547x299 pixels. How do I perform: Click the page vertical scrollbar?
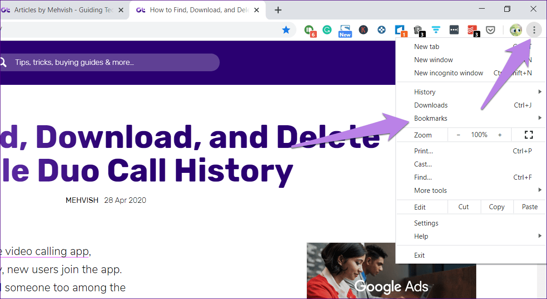[x=542, y=280]
